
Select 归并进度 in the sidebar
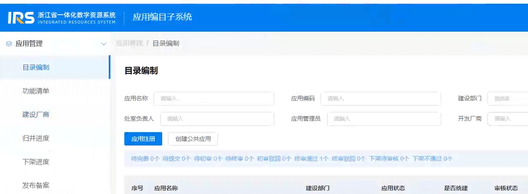[x=36, y=138]
